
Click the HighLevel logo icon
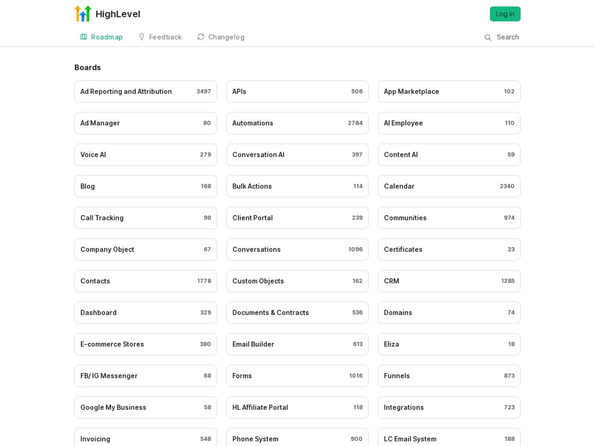(x=83, y=14)
